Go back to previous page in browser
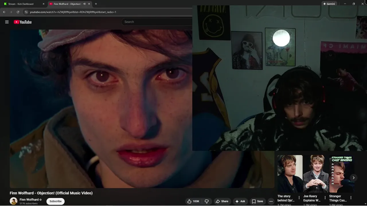Screen dimensions: 367x206 tap(4, 12)
